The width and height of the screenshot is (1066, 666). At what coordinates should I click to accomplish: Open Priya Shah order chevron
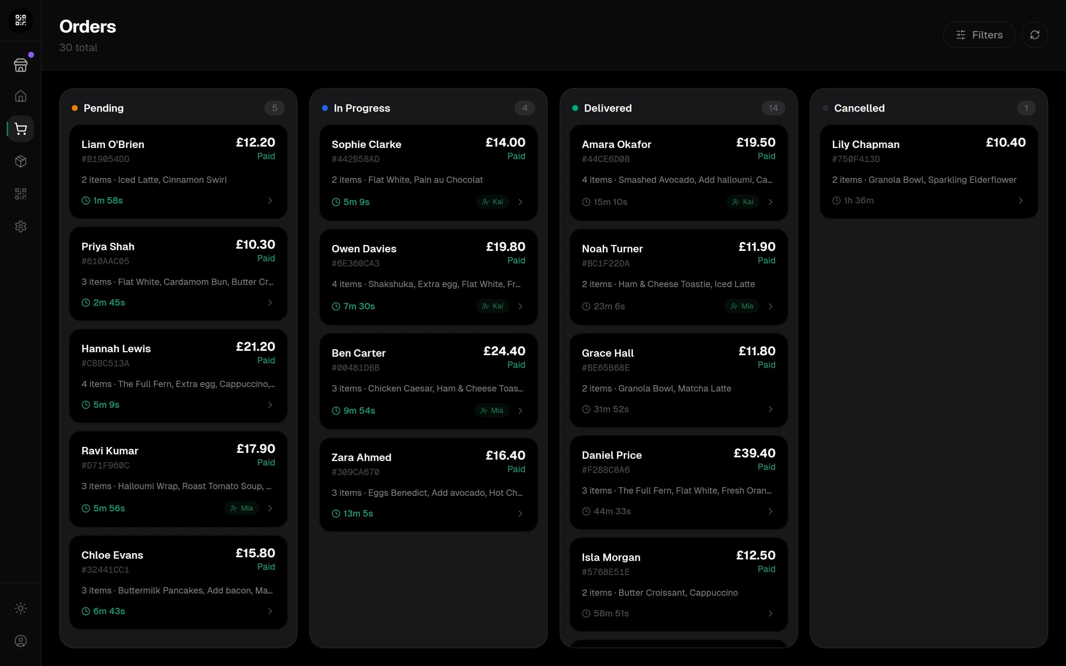[270, 303]
